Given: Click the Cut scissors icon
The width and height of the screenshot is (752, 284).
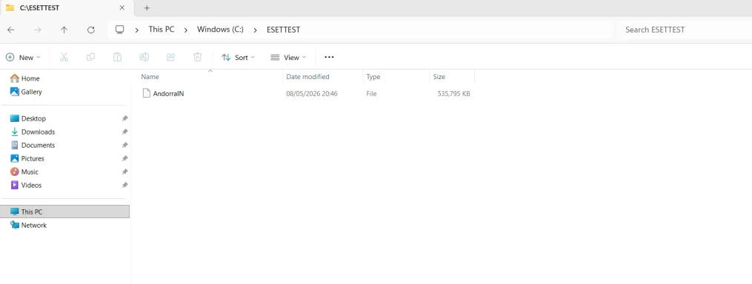Looking at the screenshot, I should (64, 58).
